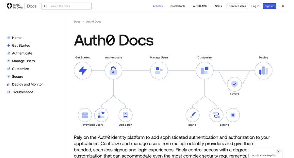Select Home in the sidebar

pos(17,38)
